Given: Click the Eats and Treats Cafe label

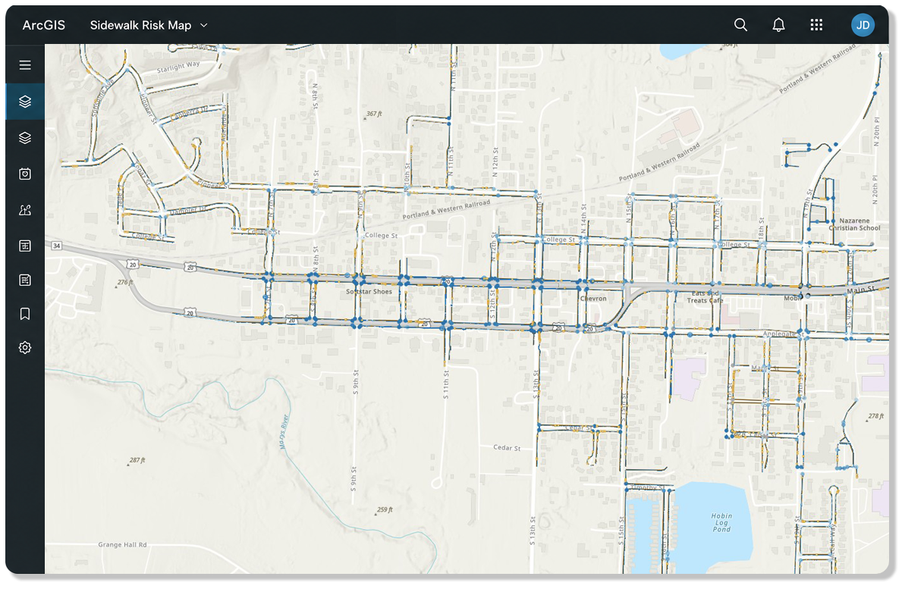Looking at the screenshot, I should pos(705,296).
